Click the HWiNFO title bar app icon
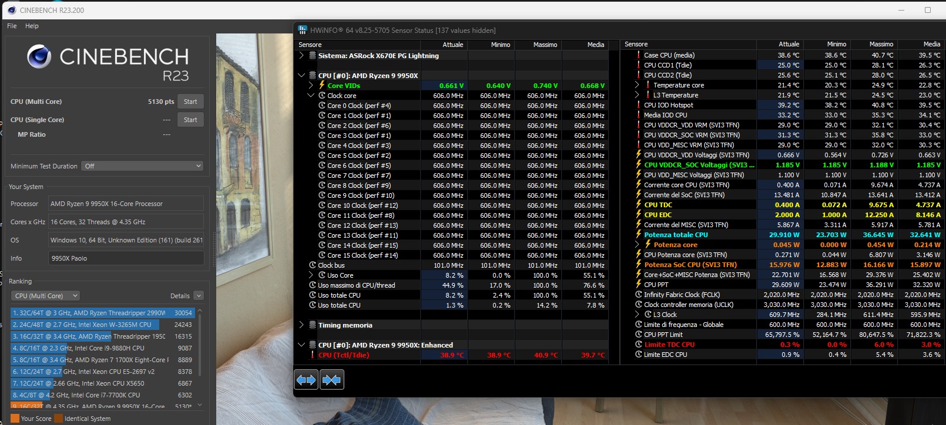The image size is (946, 425). [303, 30]
